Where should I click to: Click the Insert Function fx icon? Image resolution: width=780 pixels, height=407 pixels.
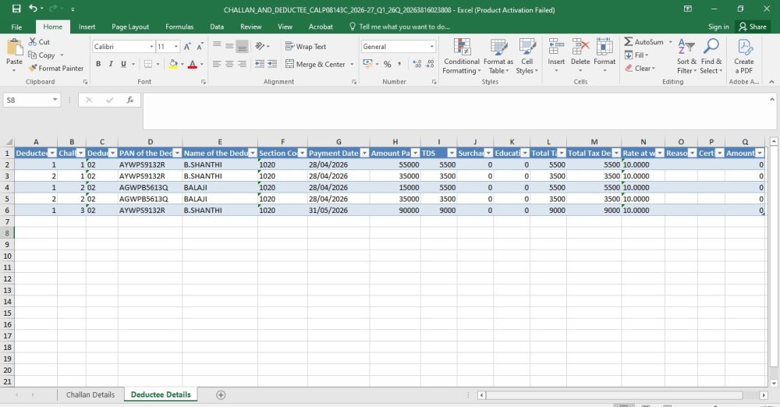pyautogui.click(x=129, y=100)
